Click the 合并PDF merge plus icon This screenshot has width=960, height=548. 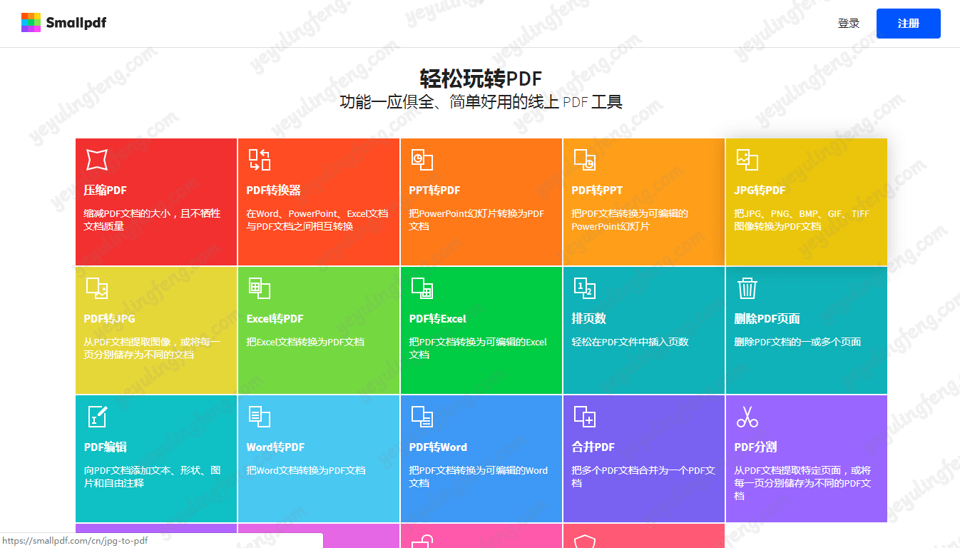point(584,417)
